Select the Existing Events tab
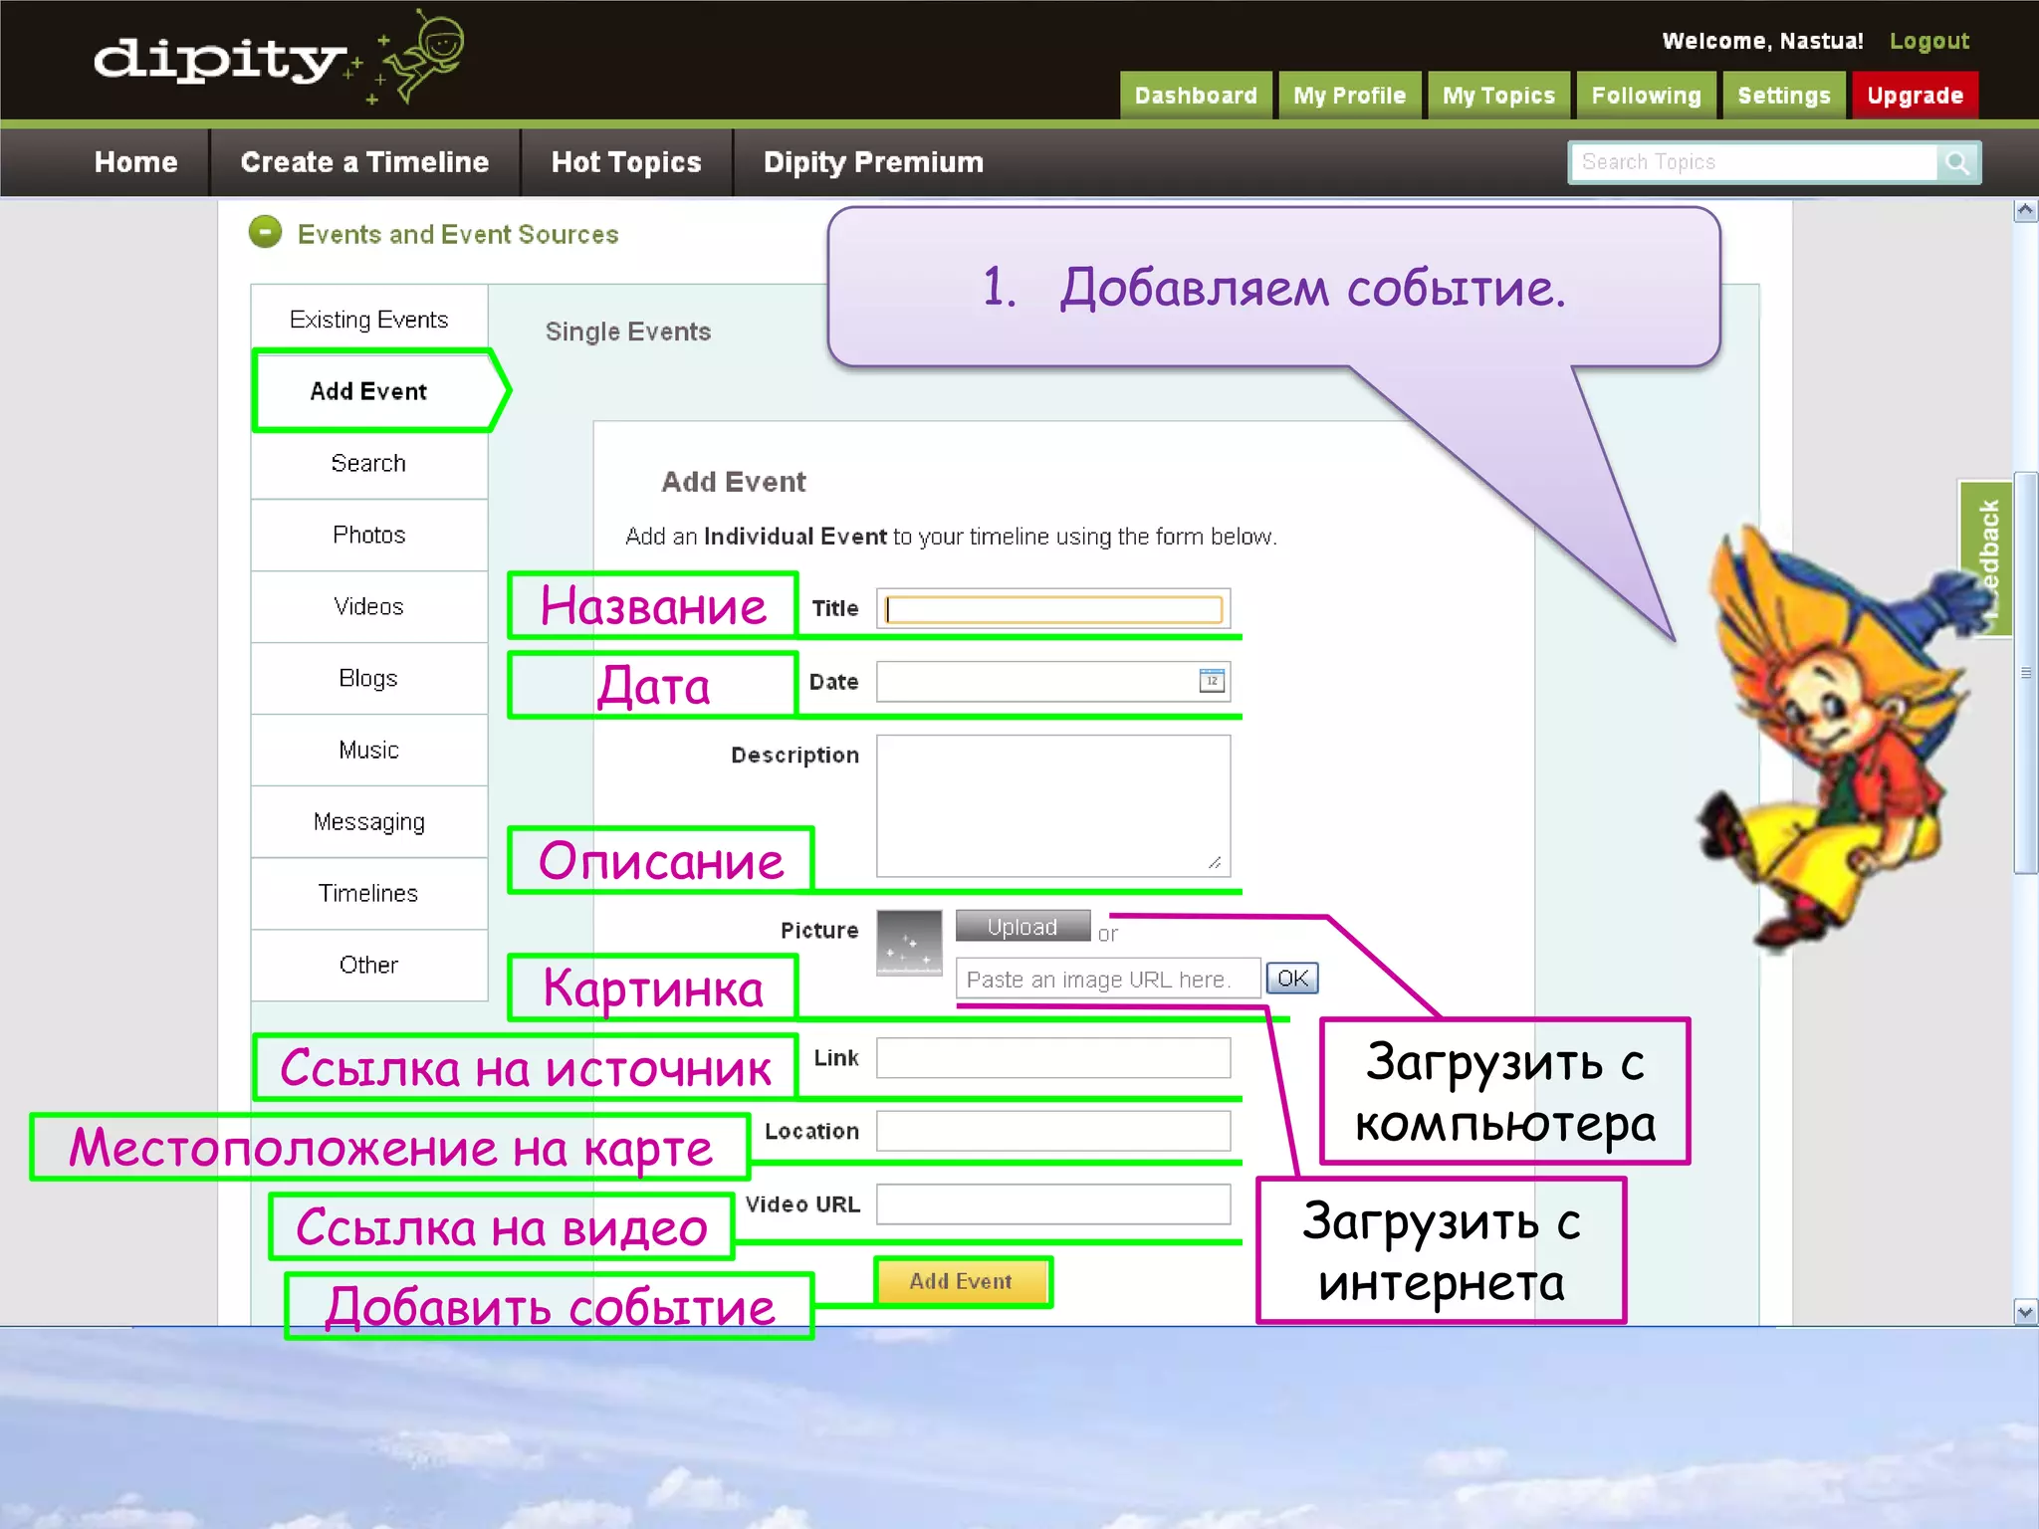Image resolution: width=2039 pixels, height=1529 pixels. pyautogui.click(x=368, y=320)
